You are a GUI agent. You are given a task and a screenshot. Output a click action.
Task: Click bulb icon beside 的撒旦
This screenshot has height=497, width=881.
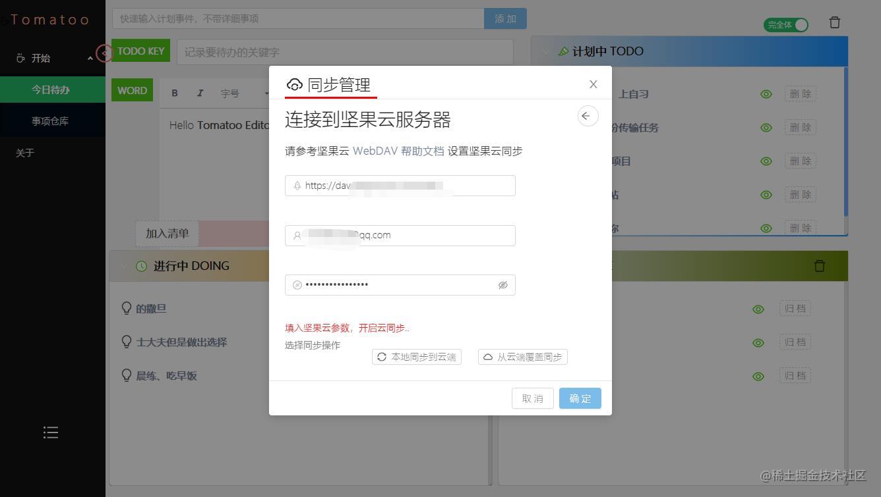pos(127,308)
